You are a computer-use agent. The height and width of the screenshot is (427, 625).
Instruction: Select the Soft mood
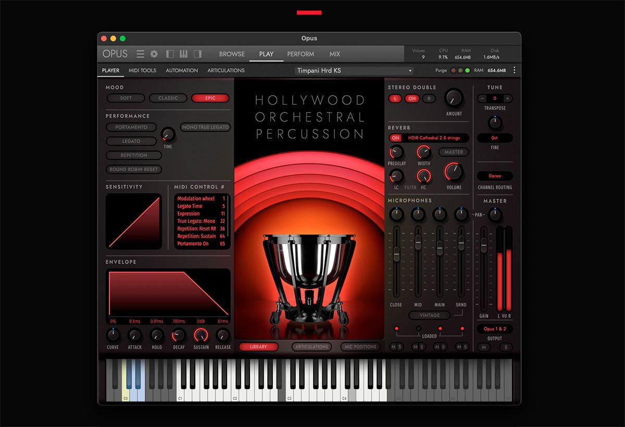coord(126,98)
